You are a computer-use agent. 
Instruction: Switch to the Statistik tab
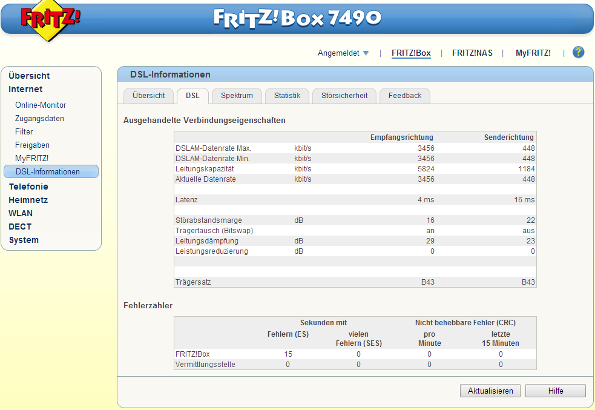(x=288, y=96)
